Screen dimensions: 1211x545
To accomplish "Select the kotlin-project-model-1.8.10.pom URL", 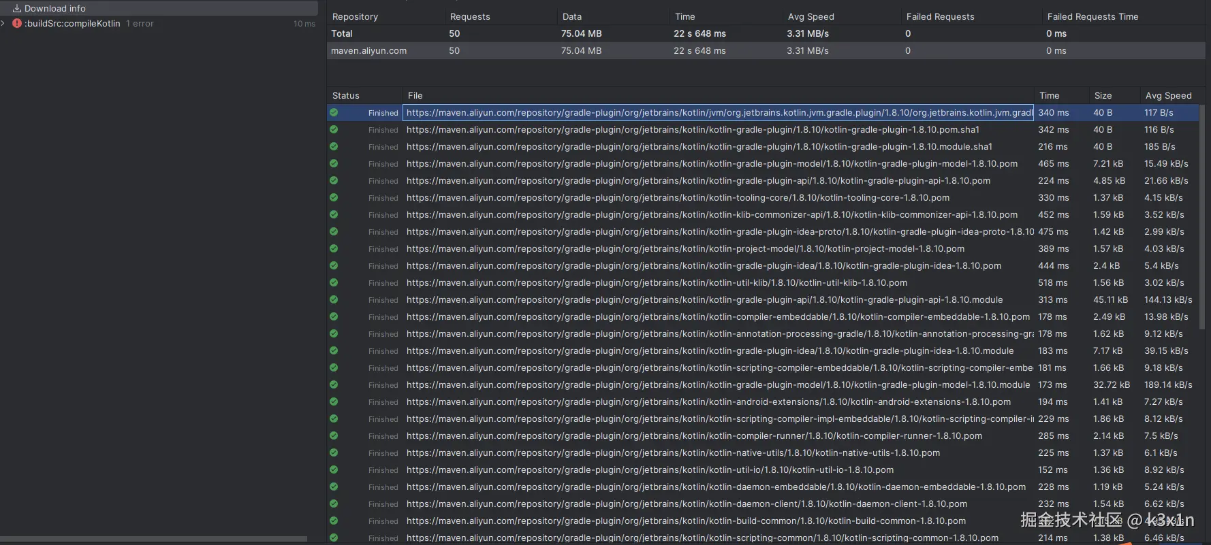I will (x=685, y=248).
